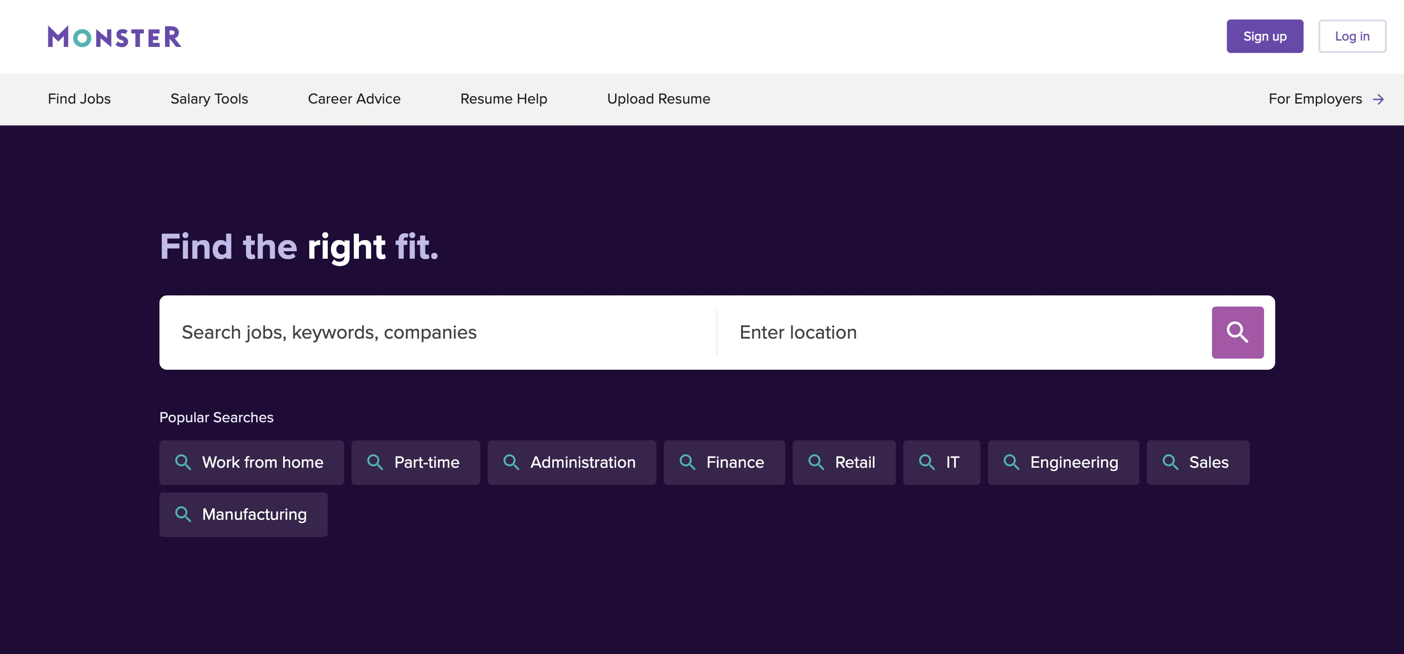Search Part-time jobs
The height and width of the screenshot is (654, 1404).
point(415,462)
